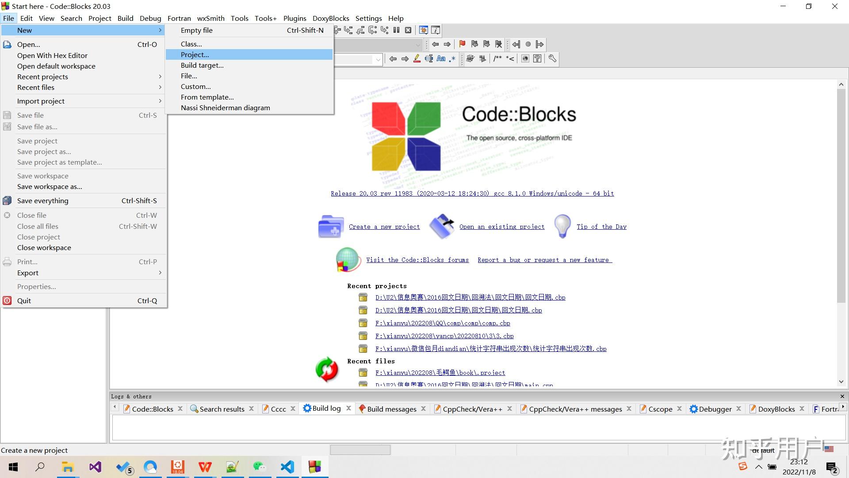Viewport: 849px width, 478px height.
Task: Insert a Doxygen /** comment block
Action: 497,58
